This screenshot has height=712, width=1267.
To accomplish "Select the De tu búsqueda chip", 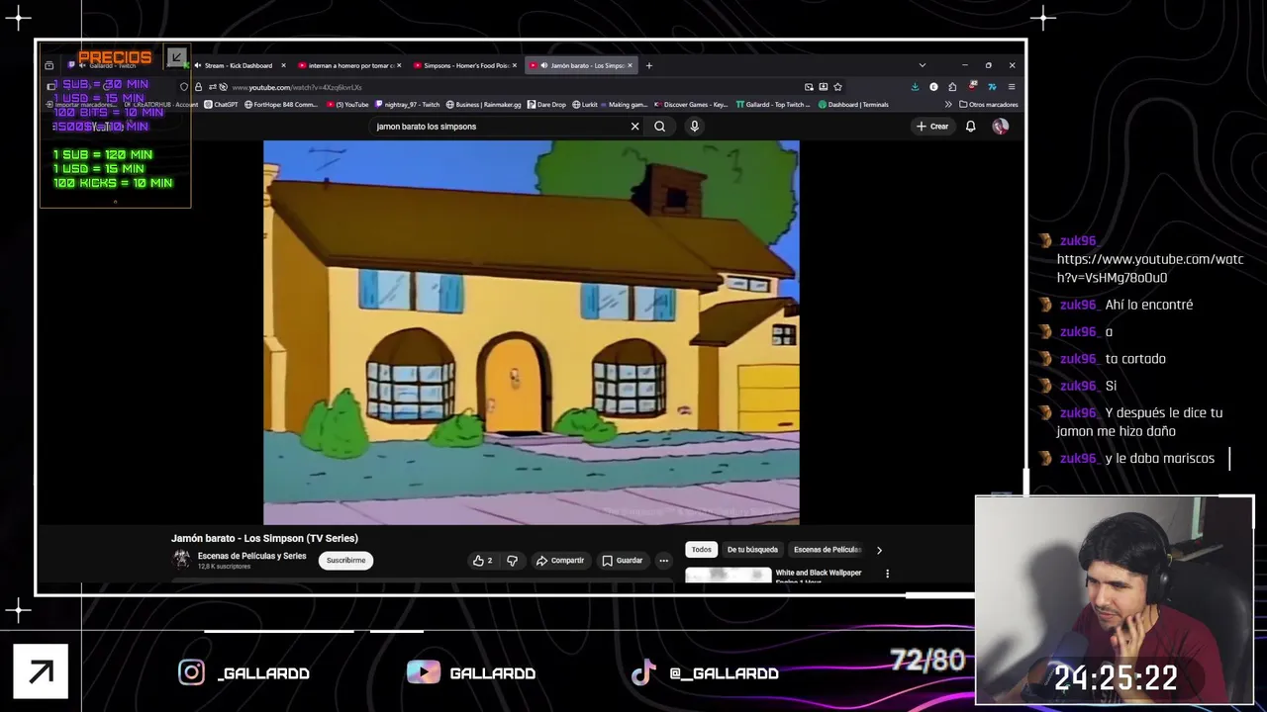I will pyautogui.click(x=752, y=550).
